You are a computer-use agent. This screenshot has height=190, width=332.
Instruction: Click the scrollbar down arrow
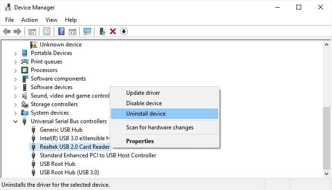[326, 174]
